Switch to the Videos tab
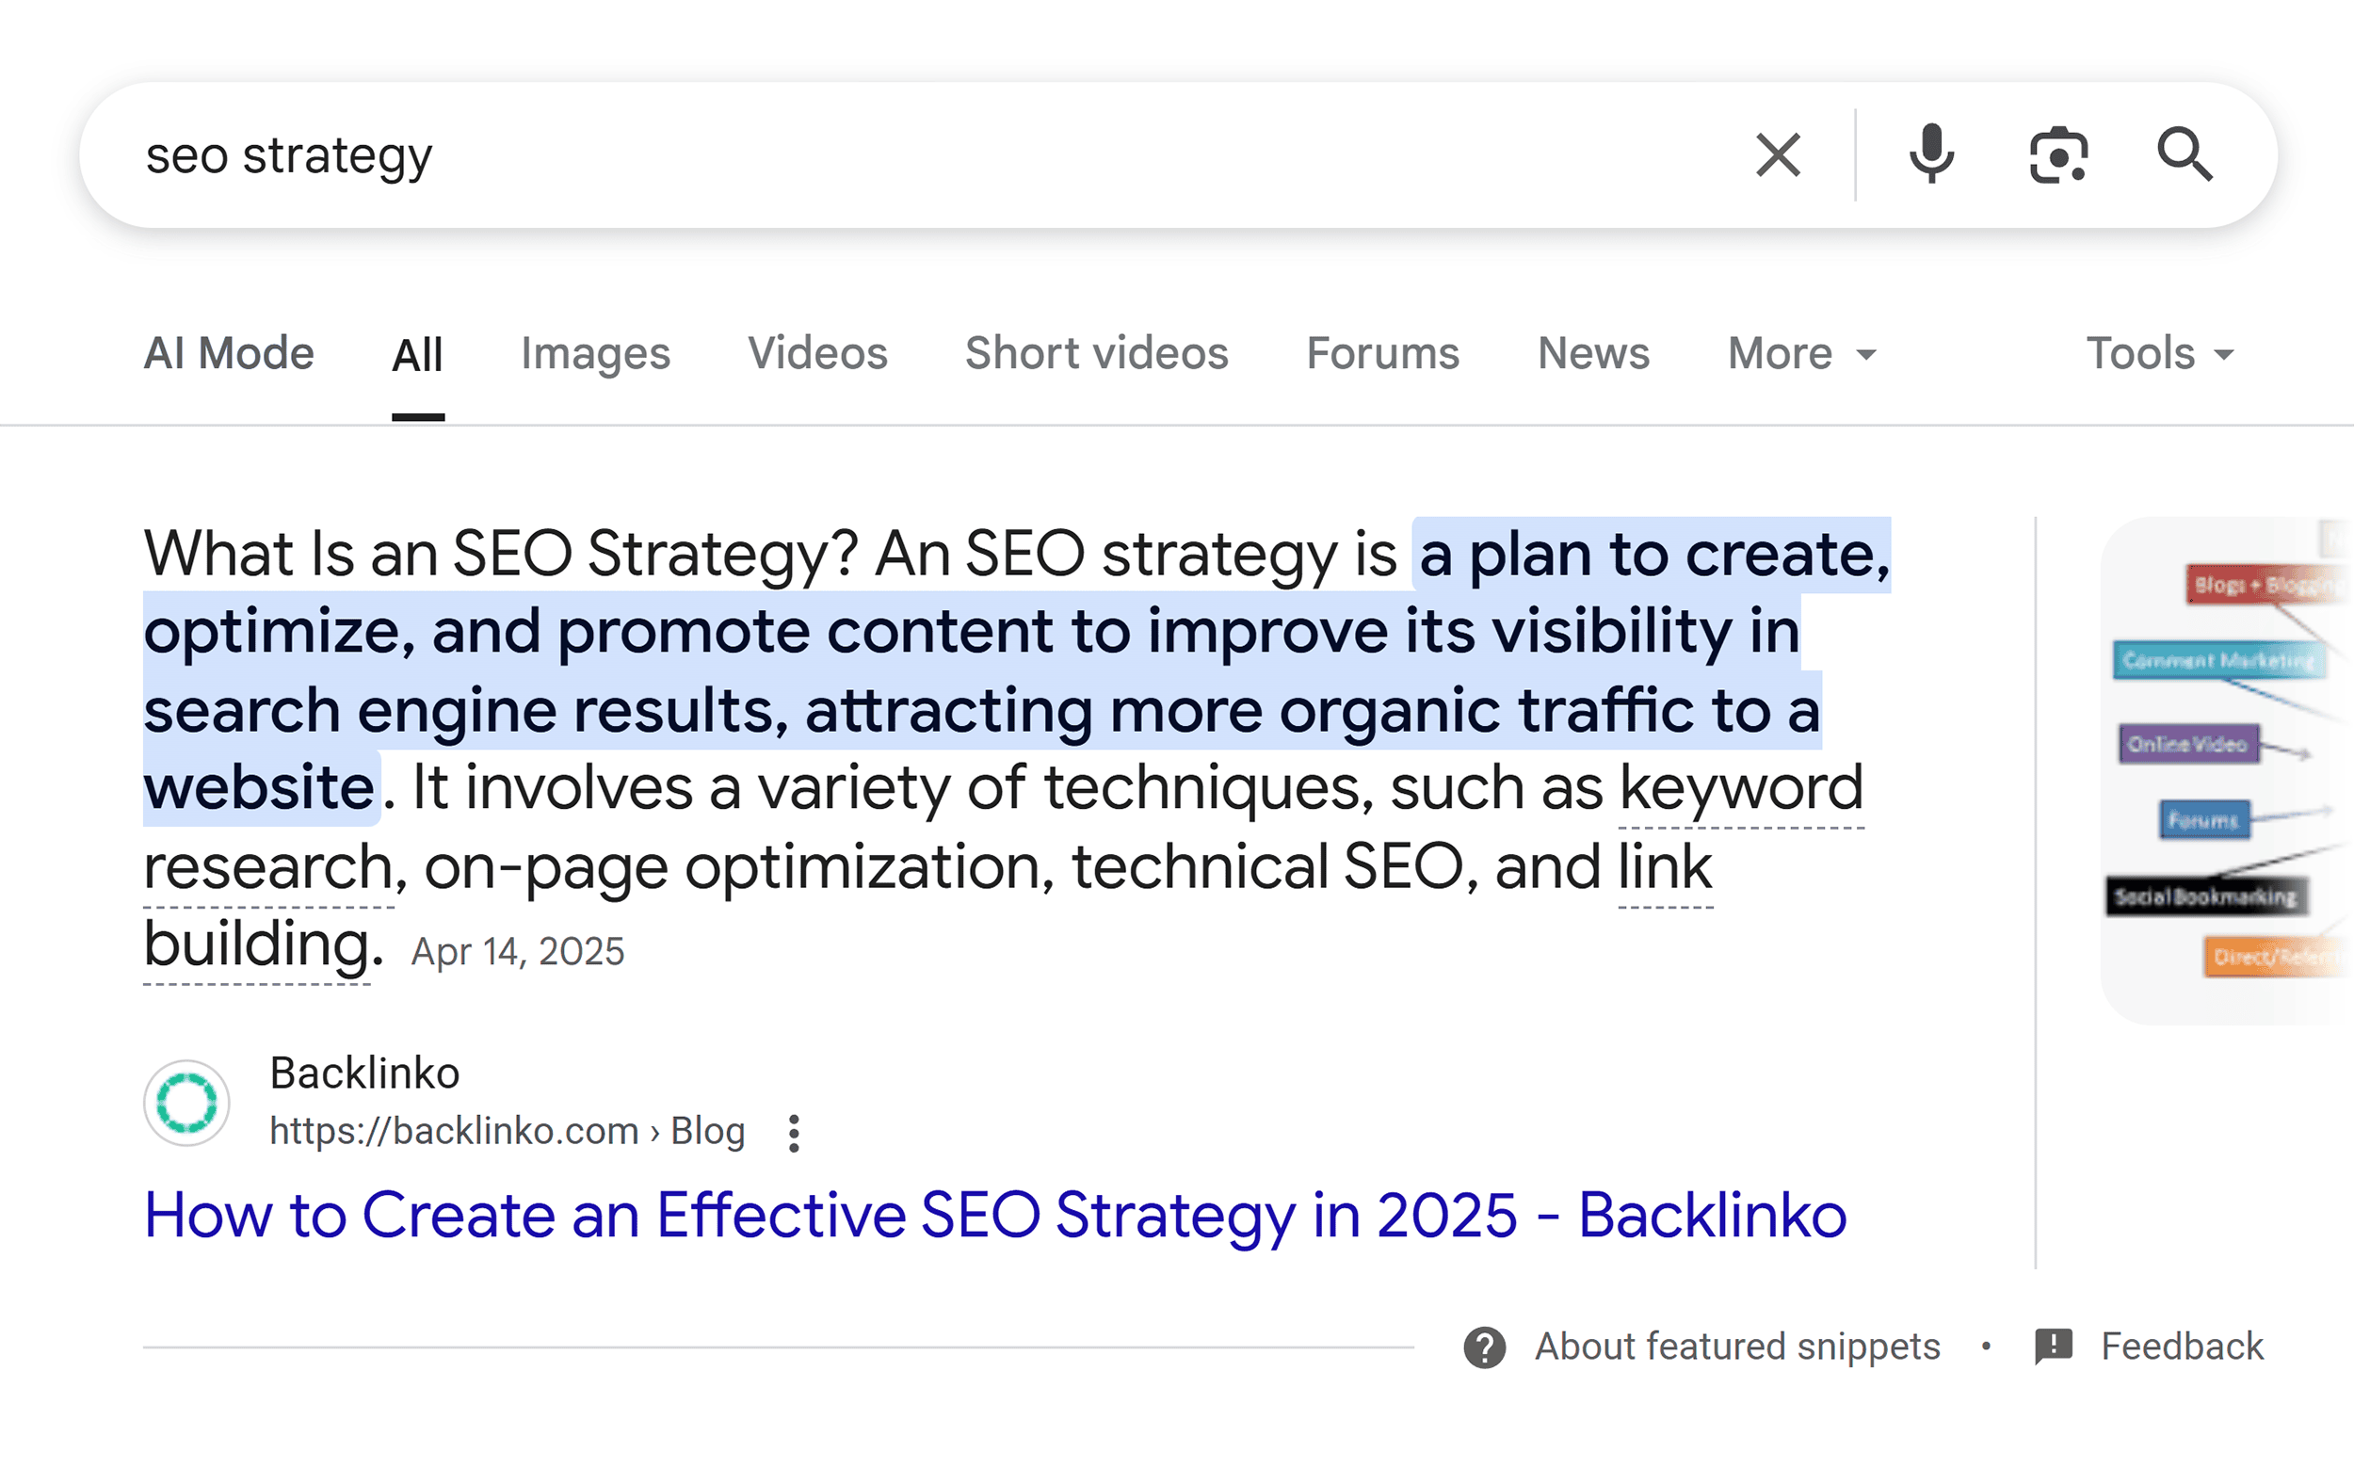 click(817, 352)
